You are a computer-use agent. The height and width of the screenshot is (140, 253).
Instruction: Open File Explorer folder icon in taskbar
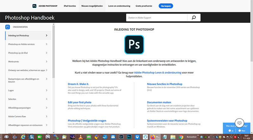click(173, 137)
